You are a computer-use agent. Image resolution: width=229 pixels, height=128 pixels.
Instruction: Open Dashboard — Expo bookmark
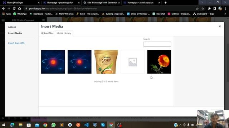pos(204,14)
